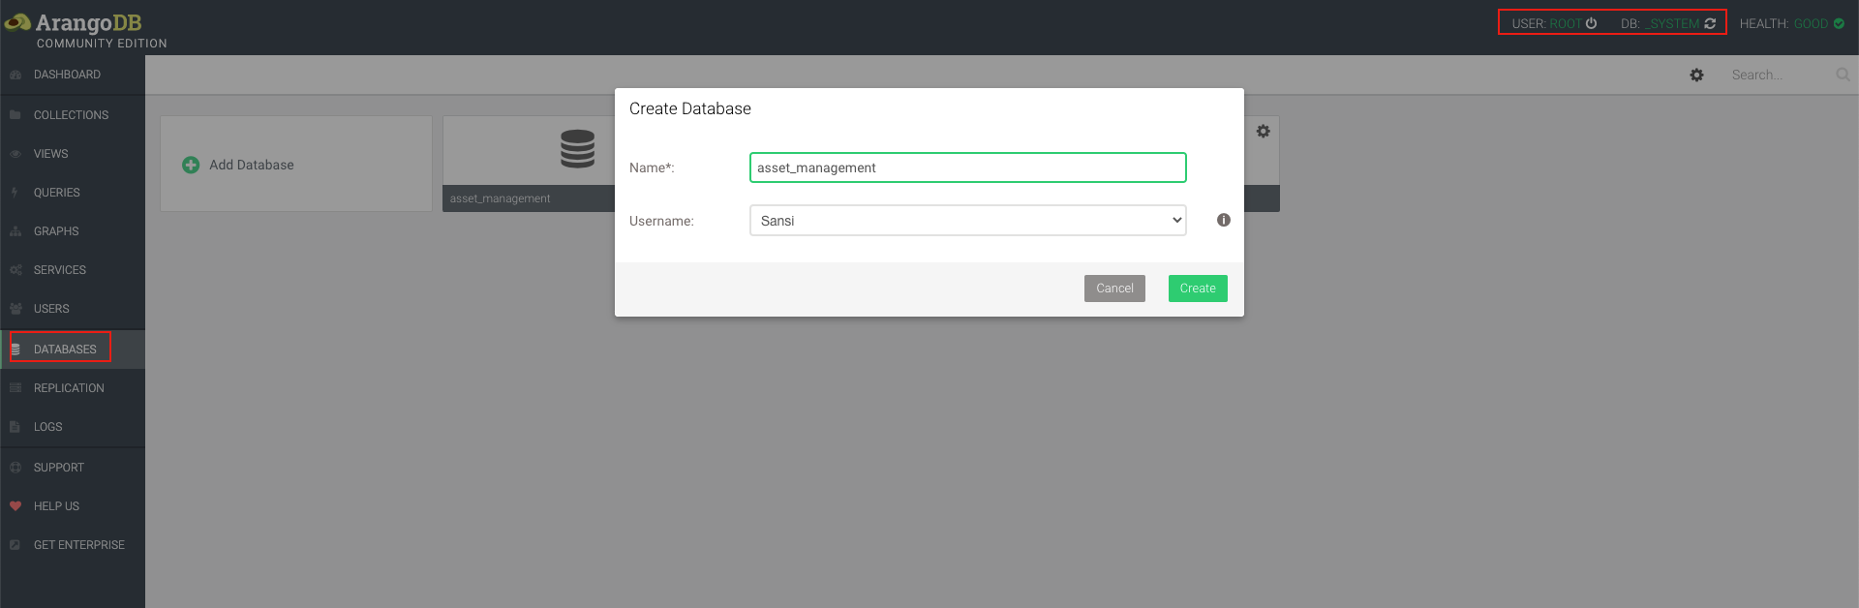
Task: Click the ROOT user link
Action: coord(1566,23)
